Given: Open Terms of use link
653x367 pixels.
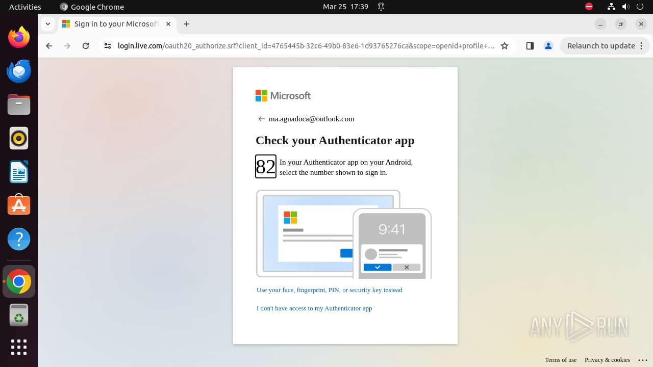Looking at the screenshot, I should pos(561,360).
